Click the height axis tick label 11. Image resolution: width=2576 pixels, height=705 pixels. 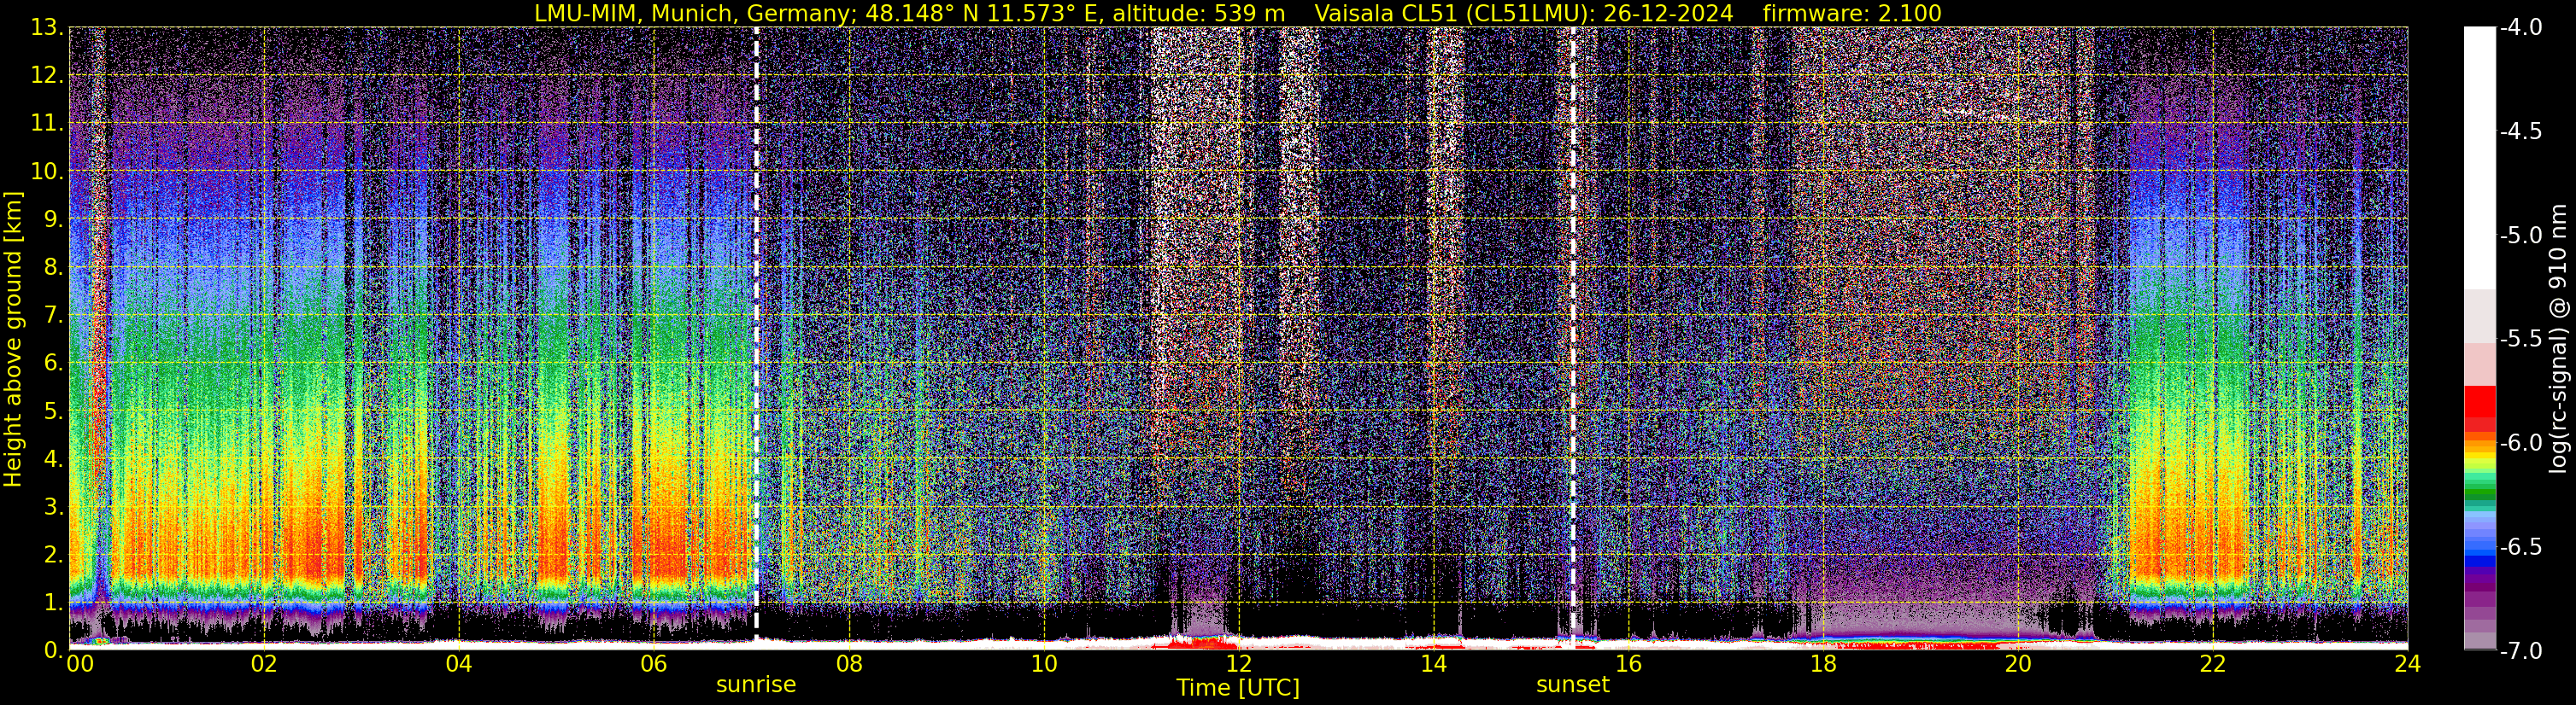(x=47, y=123)
